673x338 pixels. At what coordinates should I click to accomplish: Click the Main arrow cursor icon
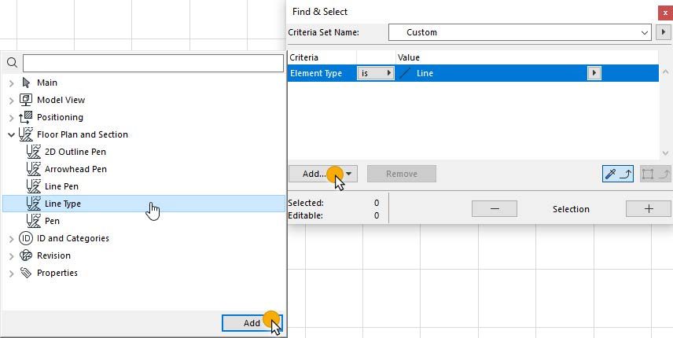(x=26, y=83)
